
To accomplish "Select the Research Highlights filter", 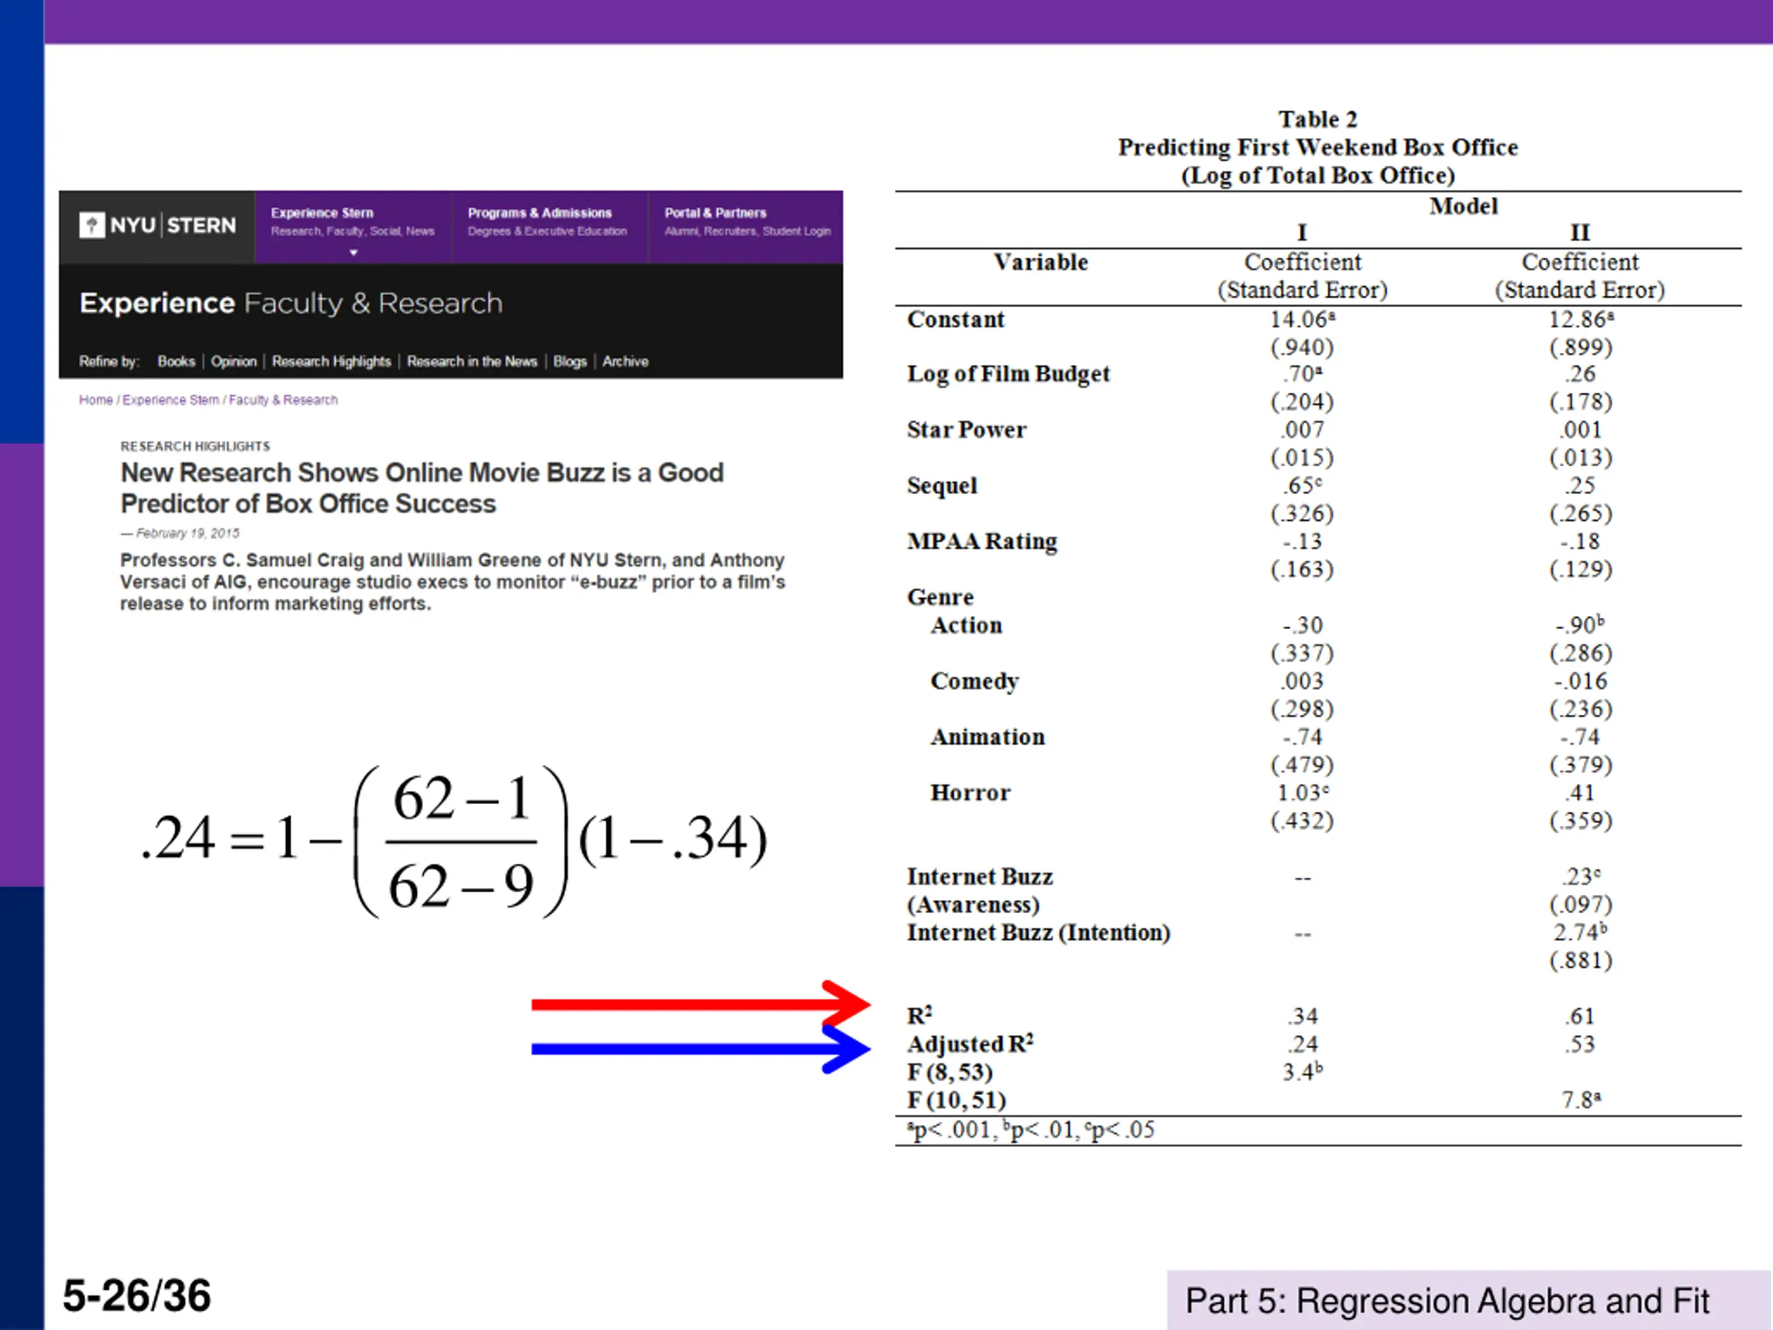I will [x=331, y=362].
